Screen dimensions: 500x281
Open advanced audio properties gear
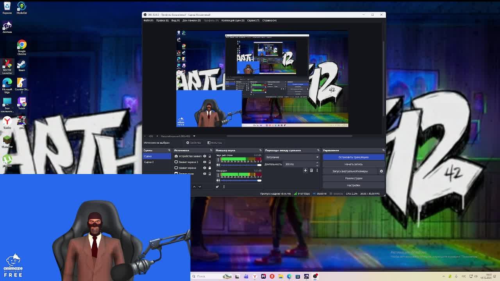218,187
